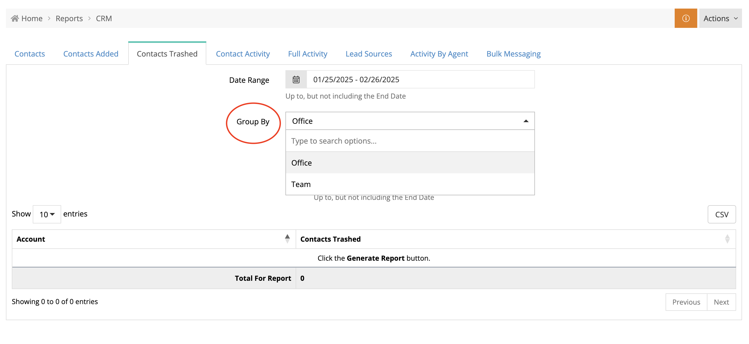
Task: Collapse the Group By Office dropdown arrow
Action: click(526, 121)
